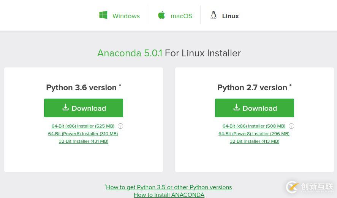Click help icon beside Python 3.6 64-Bit installer

point(120,126)
